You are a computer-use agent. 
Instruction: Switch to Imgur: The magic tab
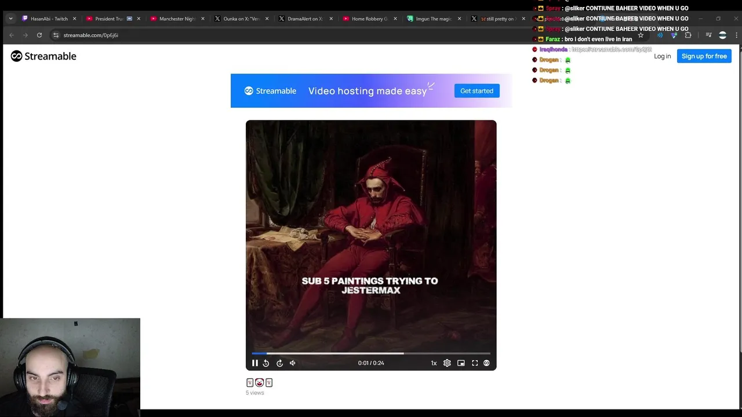433,19
